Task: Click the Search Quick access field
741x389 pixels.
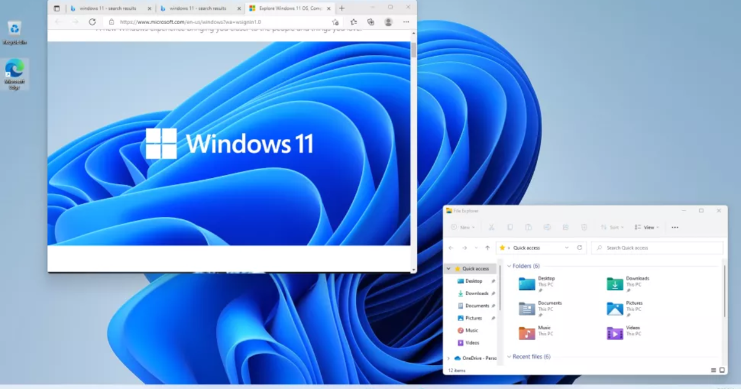Action: pyautogui.click(x=657, y=248)
